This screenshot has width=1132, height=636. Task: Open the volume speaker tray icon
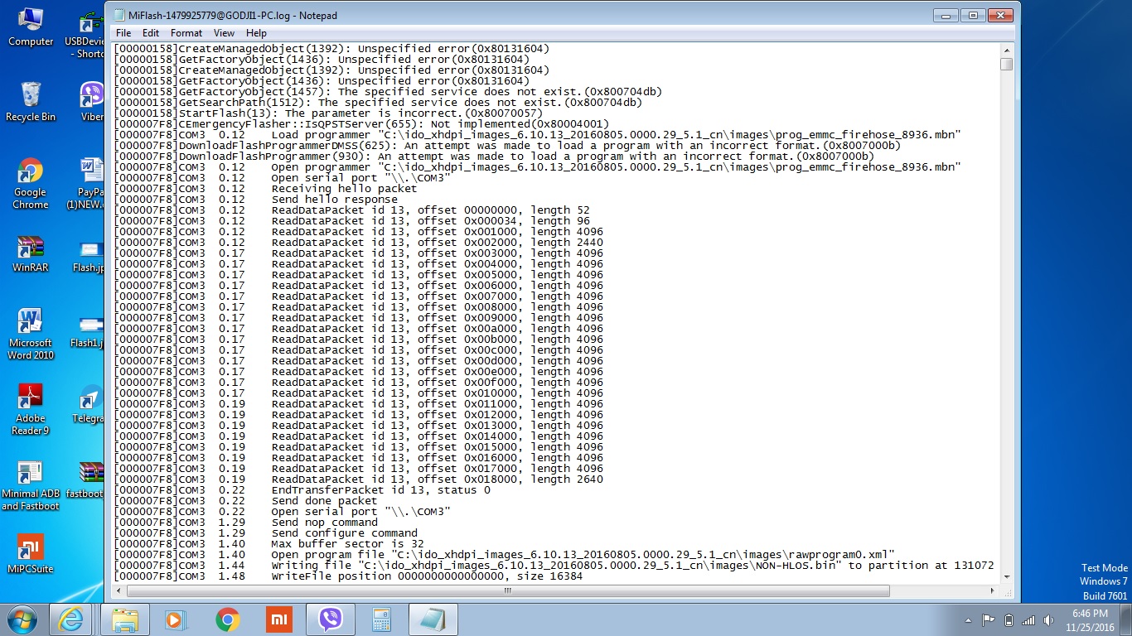click(x=1048, y=620)
